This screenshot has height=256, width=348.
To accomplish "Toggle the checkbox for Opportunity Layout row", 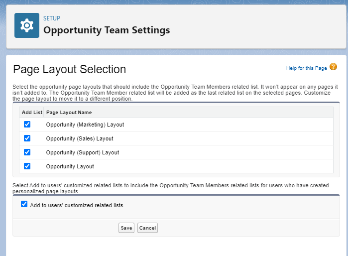I will (x=27, y=166).
